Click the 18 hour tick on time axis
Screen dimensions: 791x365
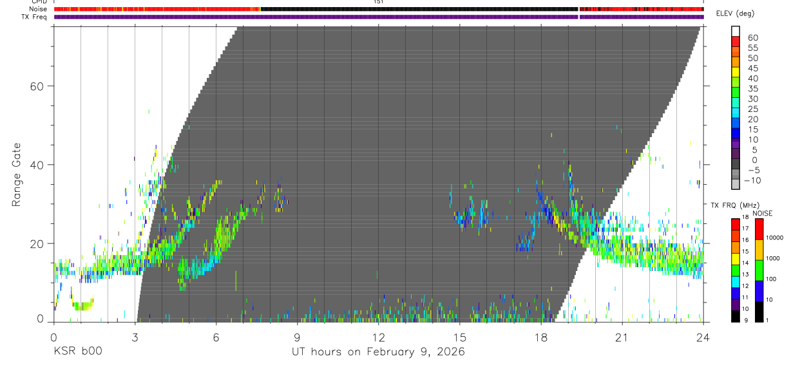click(x=541, y=337)
